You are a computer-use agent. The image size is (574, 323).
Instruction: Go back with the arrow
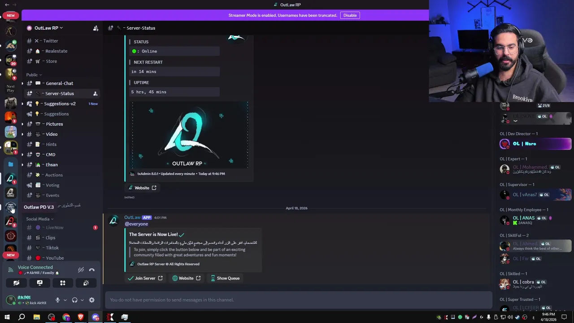(7, 4)
